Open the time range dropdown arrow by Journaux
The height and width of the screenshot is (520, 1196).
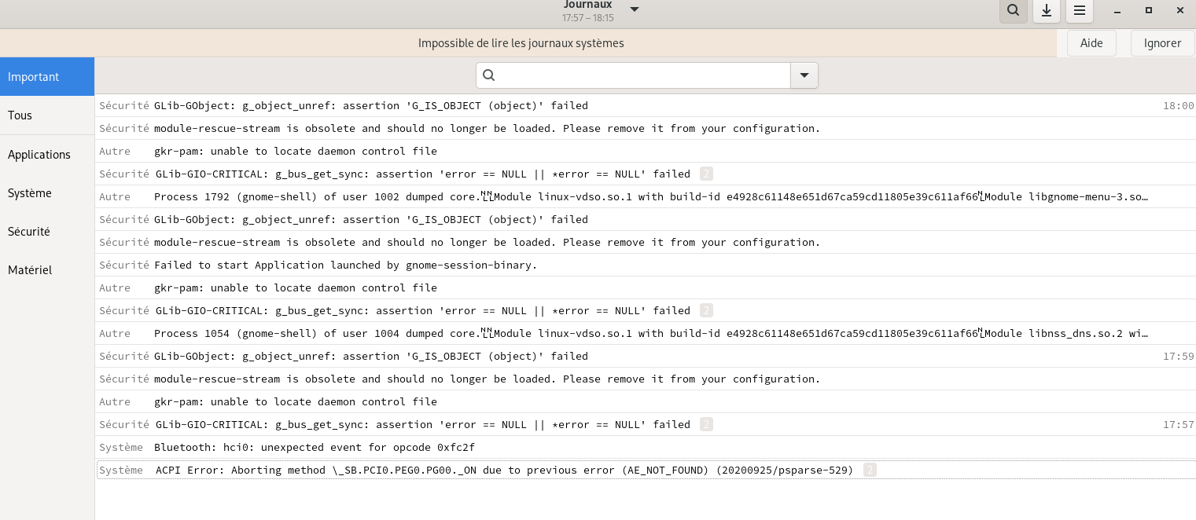click(635, 9)
